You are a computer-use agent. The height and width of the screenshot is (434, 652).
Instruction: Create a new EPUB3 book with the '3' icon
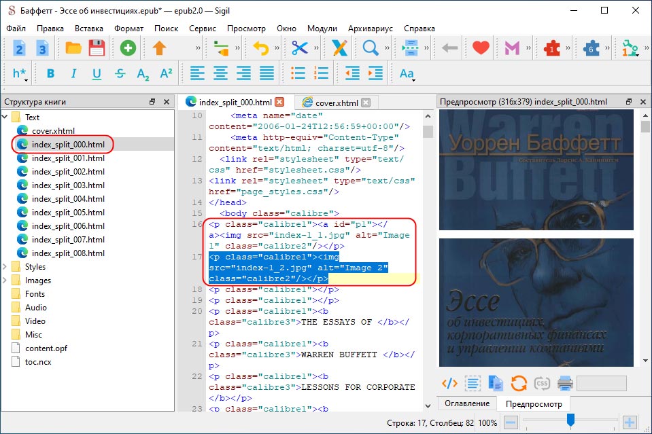(42, 48)
